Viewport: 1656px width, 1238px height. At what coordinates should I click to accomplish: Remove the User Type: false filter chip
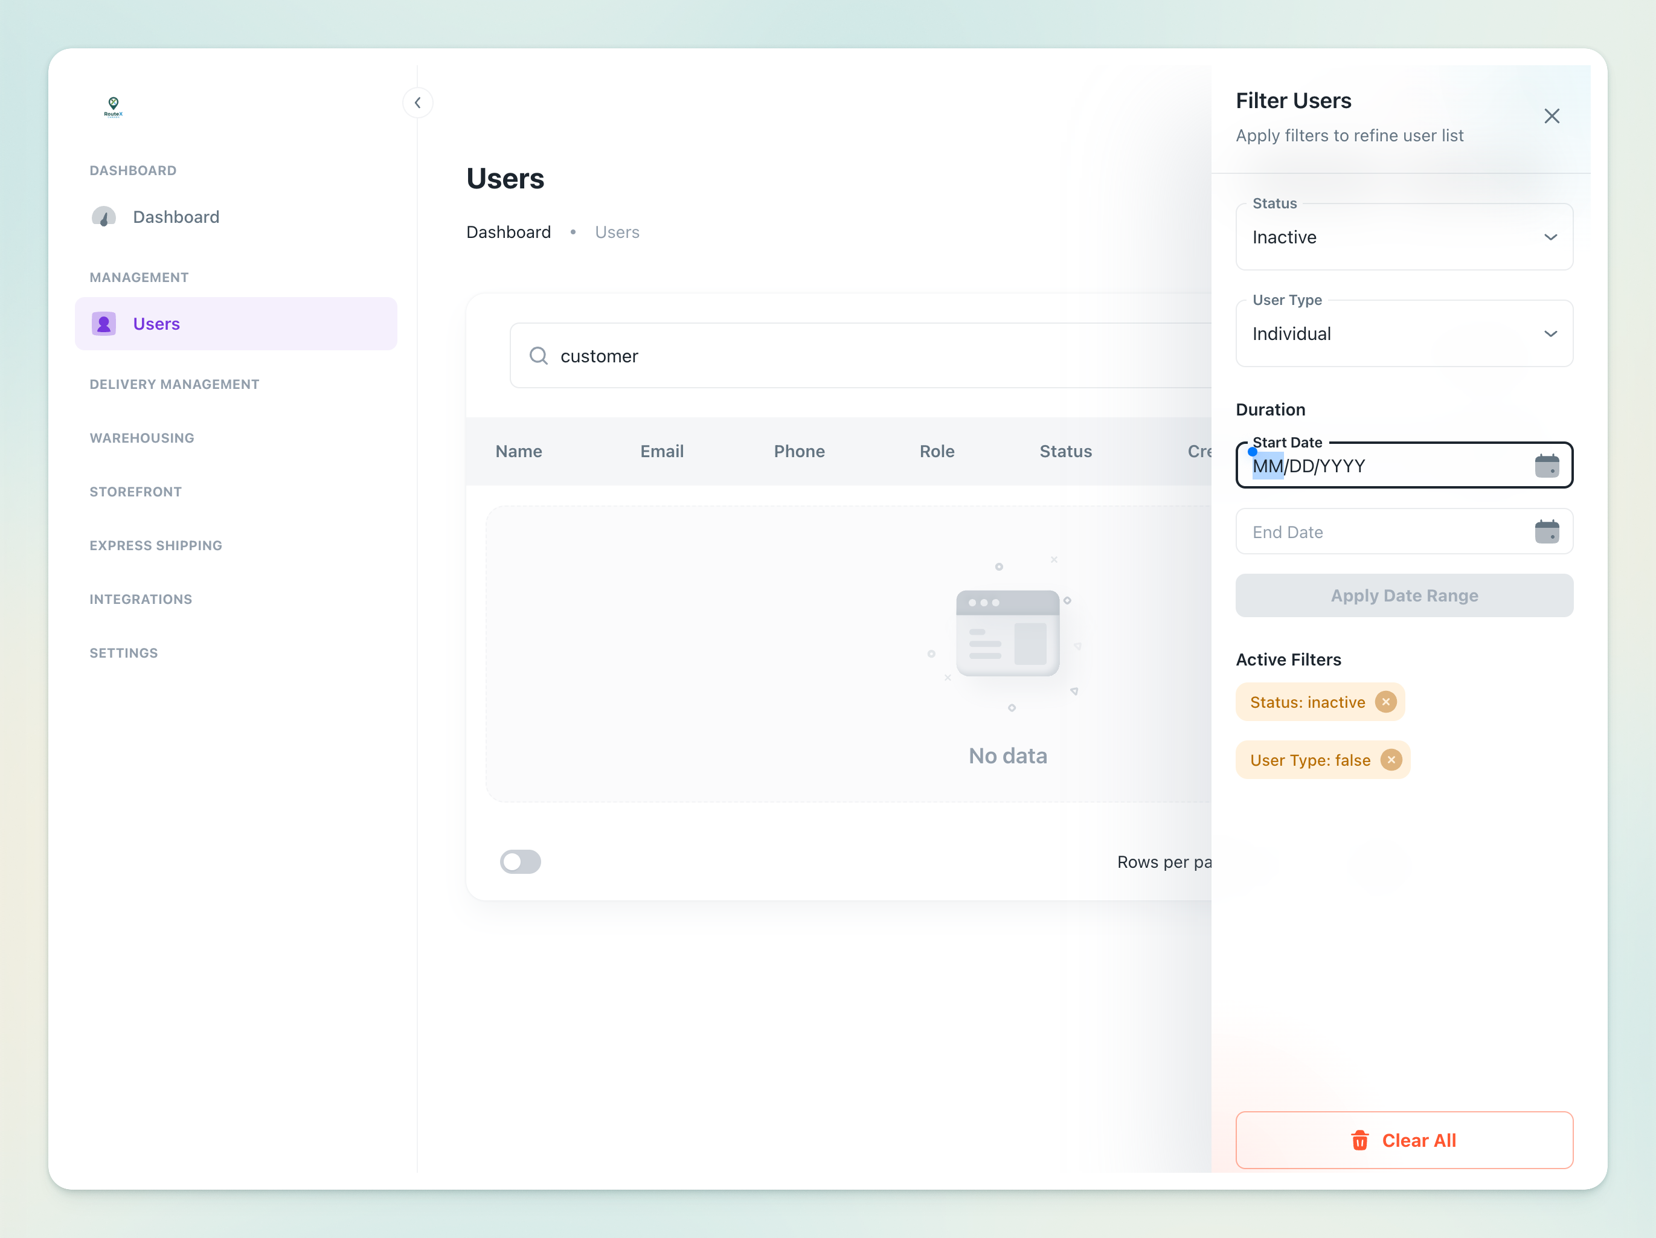(1391, 760)
